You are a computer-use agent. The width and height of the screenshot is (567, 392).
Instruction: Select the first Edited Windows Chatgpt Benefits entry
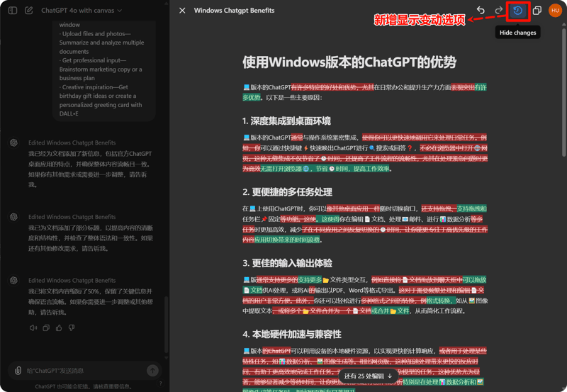pyautogui.click(x=72, y=143)
